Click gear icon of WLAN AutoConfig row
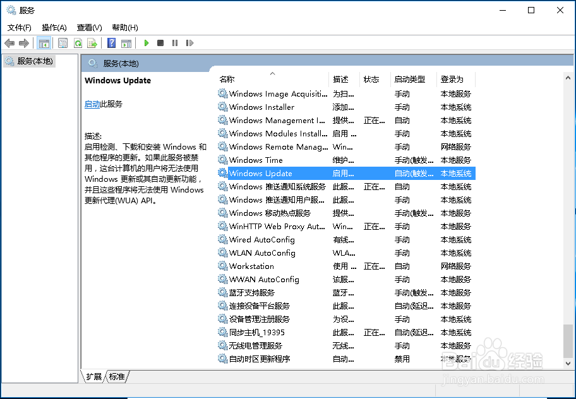The image size is (576, 399). (x=222, y=253)
